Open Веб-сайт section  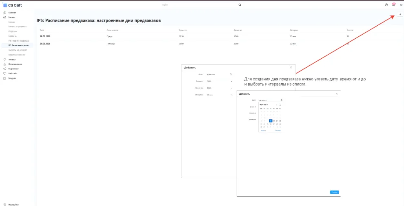[13, 73]
